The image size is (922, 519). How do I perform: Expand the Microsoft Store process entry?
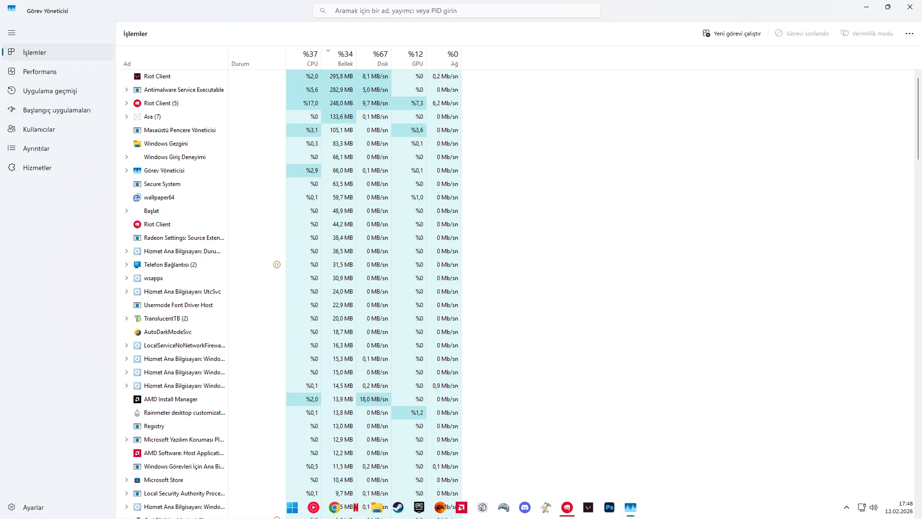[x=126, y=480]
